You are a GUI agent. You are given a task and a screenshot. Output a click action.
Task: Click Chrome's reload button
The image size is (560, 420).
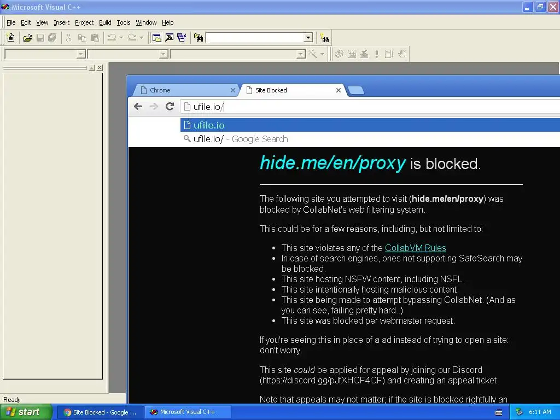[x=170, y=107]
